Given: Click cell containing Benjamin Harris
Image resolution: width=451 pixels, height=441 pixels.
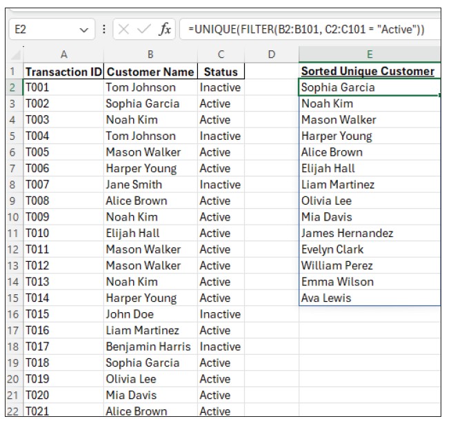Looking at the screenshot, I should pyautogui.click(x=150, y=347).
